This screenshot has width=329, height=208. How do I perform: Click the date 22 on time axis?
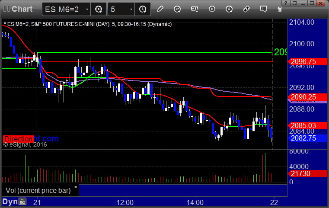[x=274, y=202]
